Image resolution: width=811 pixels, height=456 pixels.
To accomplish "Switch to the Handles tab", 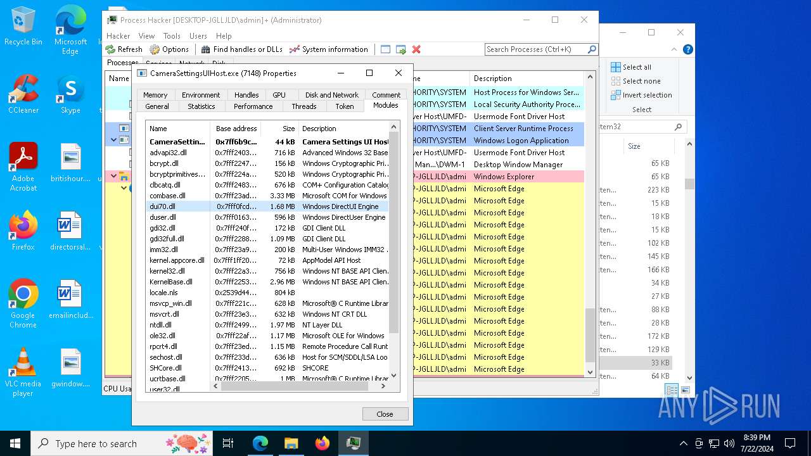I will 246,95.
